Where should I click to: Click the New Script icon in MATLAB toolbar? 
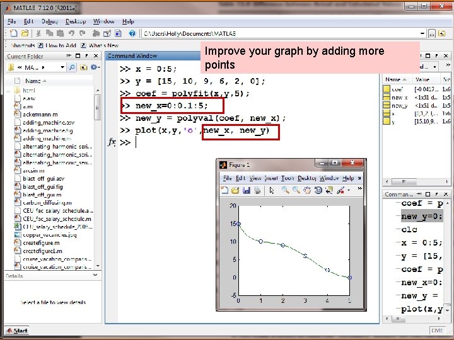(x=14, y=33)
